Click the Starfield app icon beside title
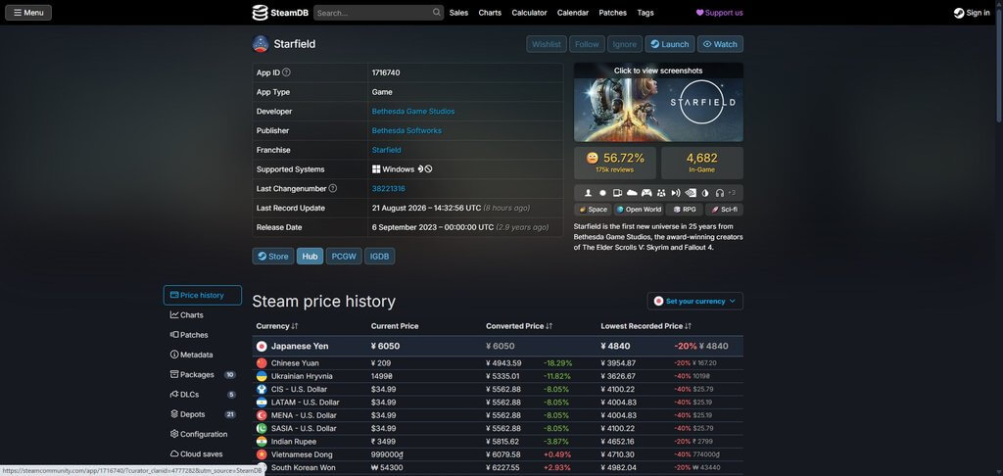Viewport: 1003px width, 476px height. pos(261,44)
